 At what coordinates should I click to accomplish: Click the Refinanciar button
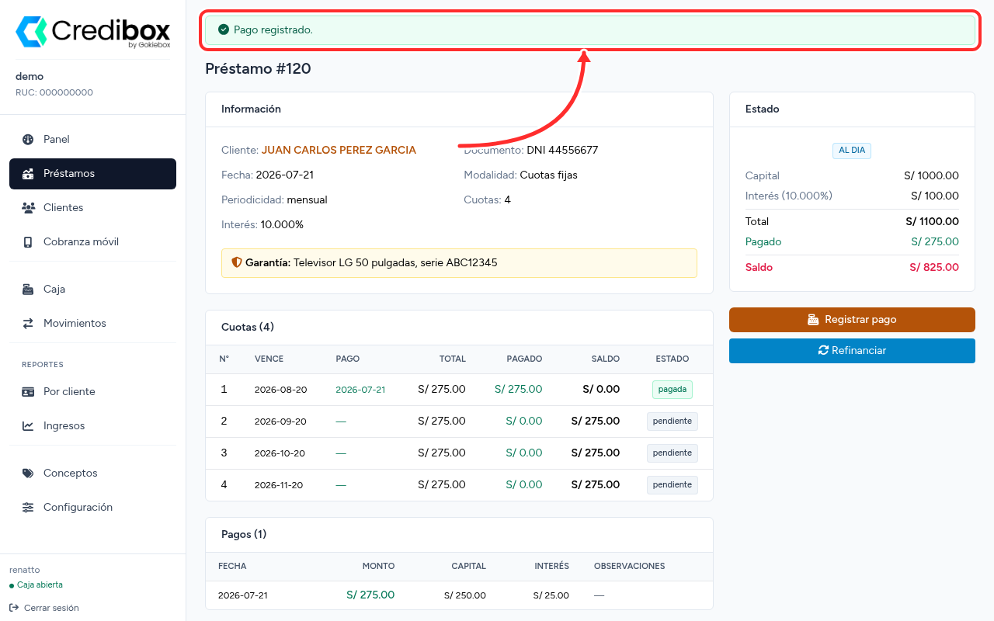(x=852, y=351)
